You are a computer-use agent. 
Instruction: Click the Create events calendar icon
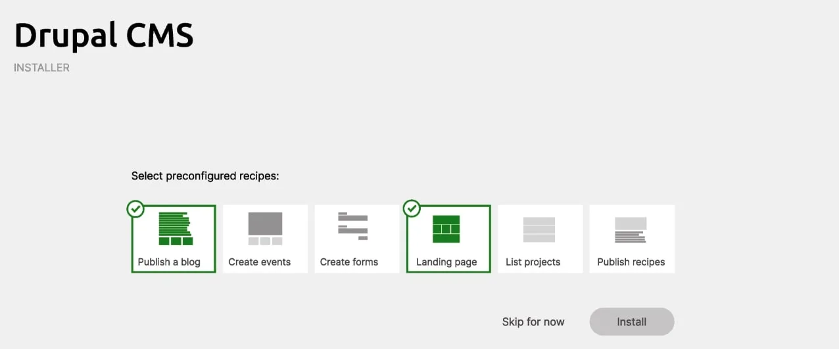pos(265,229)
